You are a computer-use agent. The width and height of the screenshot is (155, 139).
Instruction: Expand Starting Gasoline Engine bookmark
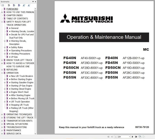click(5, 82)
